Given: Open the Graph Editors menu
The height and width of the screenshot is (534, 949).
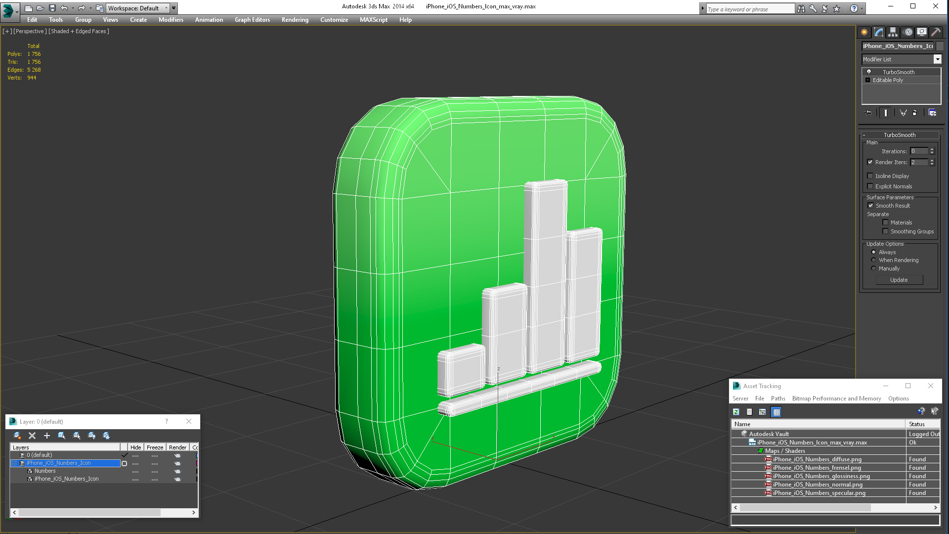Looking at the screenshot, I should (252, 20).
